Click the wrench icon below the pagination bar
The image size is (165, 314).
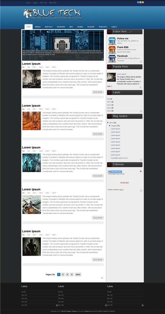pyautogui.click(x=102, y=278)
